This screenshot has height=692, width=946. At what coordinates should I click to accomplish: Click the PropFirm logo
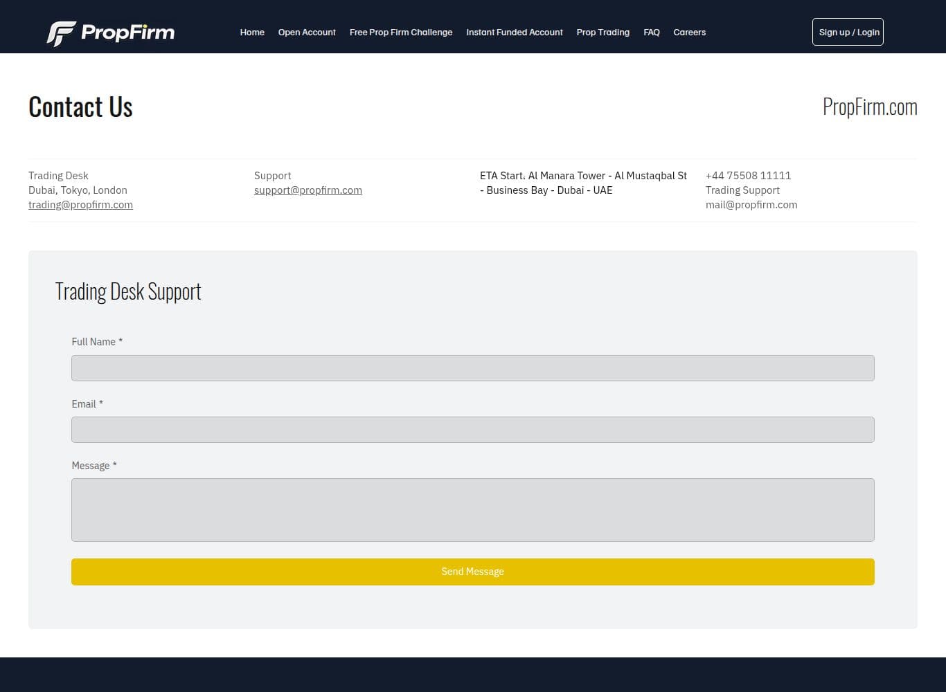tap(111, 33)
